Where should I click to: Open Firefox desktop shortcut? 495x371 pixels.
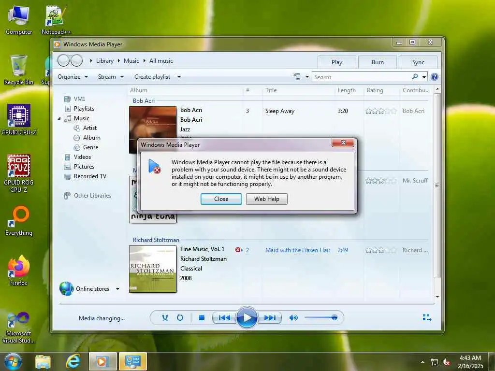[x=19, y=271]
